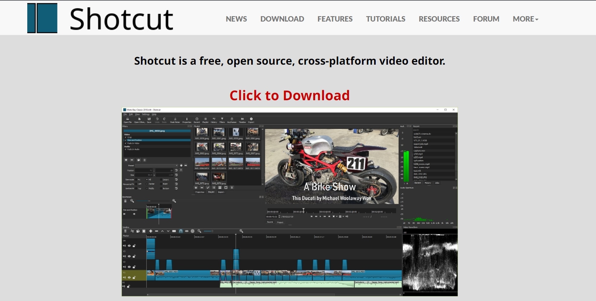Click History toolbar icon in the app
This screenshot has width=596, height=301.
point(214,120)
